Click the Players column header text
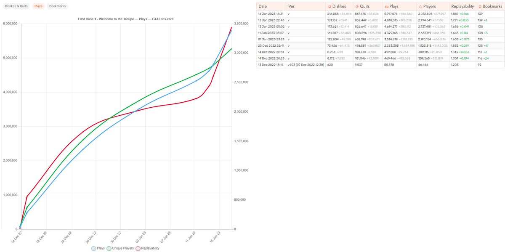Screen dimensions: 505x252 (x=430, y=7)
